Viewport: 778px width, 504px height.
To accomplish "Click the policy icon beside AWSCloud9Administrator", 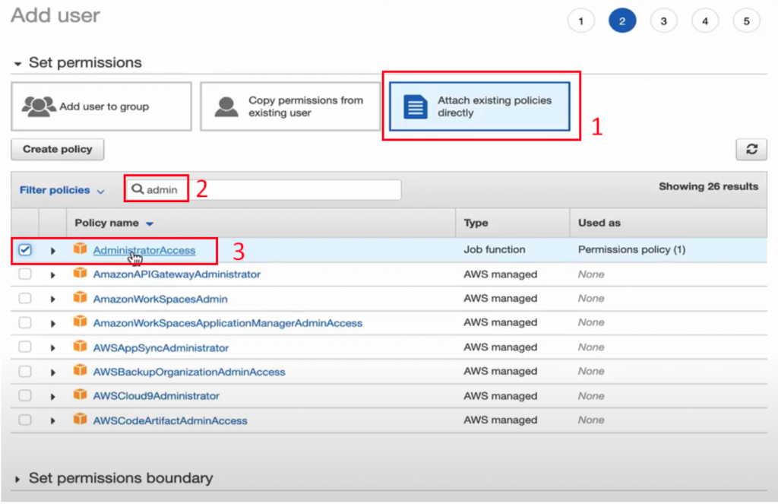I will 80,395.
